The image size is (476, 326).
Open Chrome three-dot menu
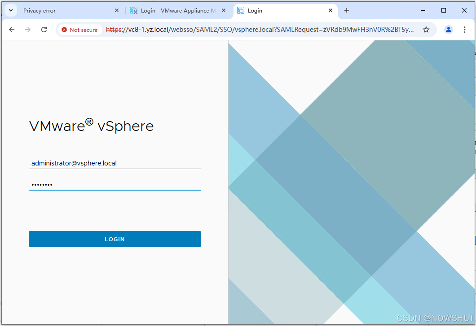[464, 30]
